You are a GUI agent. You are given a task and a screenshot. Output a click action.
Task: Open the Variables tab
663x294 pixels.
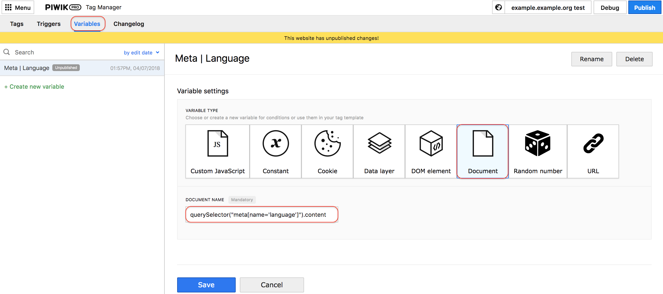(x=87, y=24)
